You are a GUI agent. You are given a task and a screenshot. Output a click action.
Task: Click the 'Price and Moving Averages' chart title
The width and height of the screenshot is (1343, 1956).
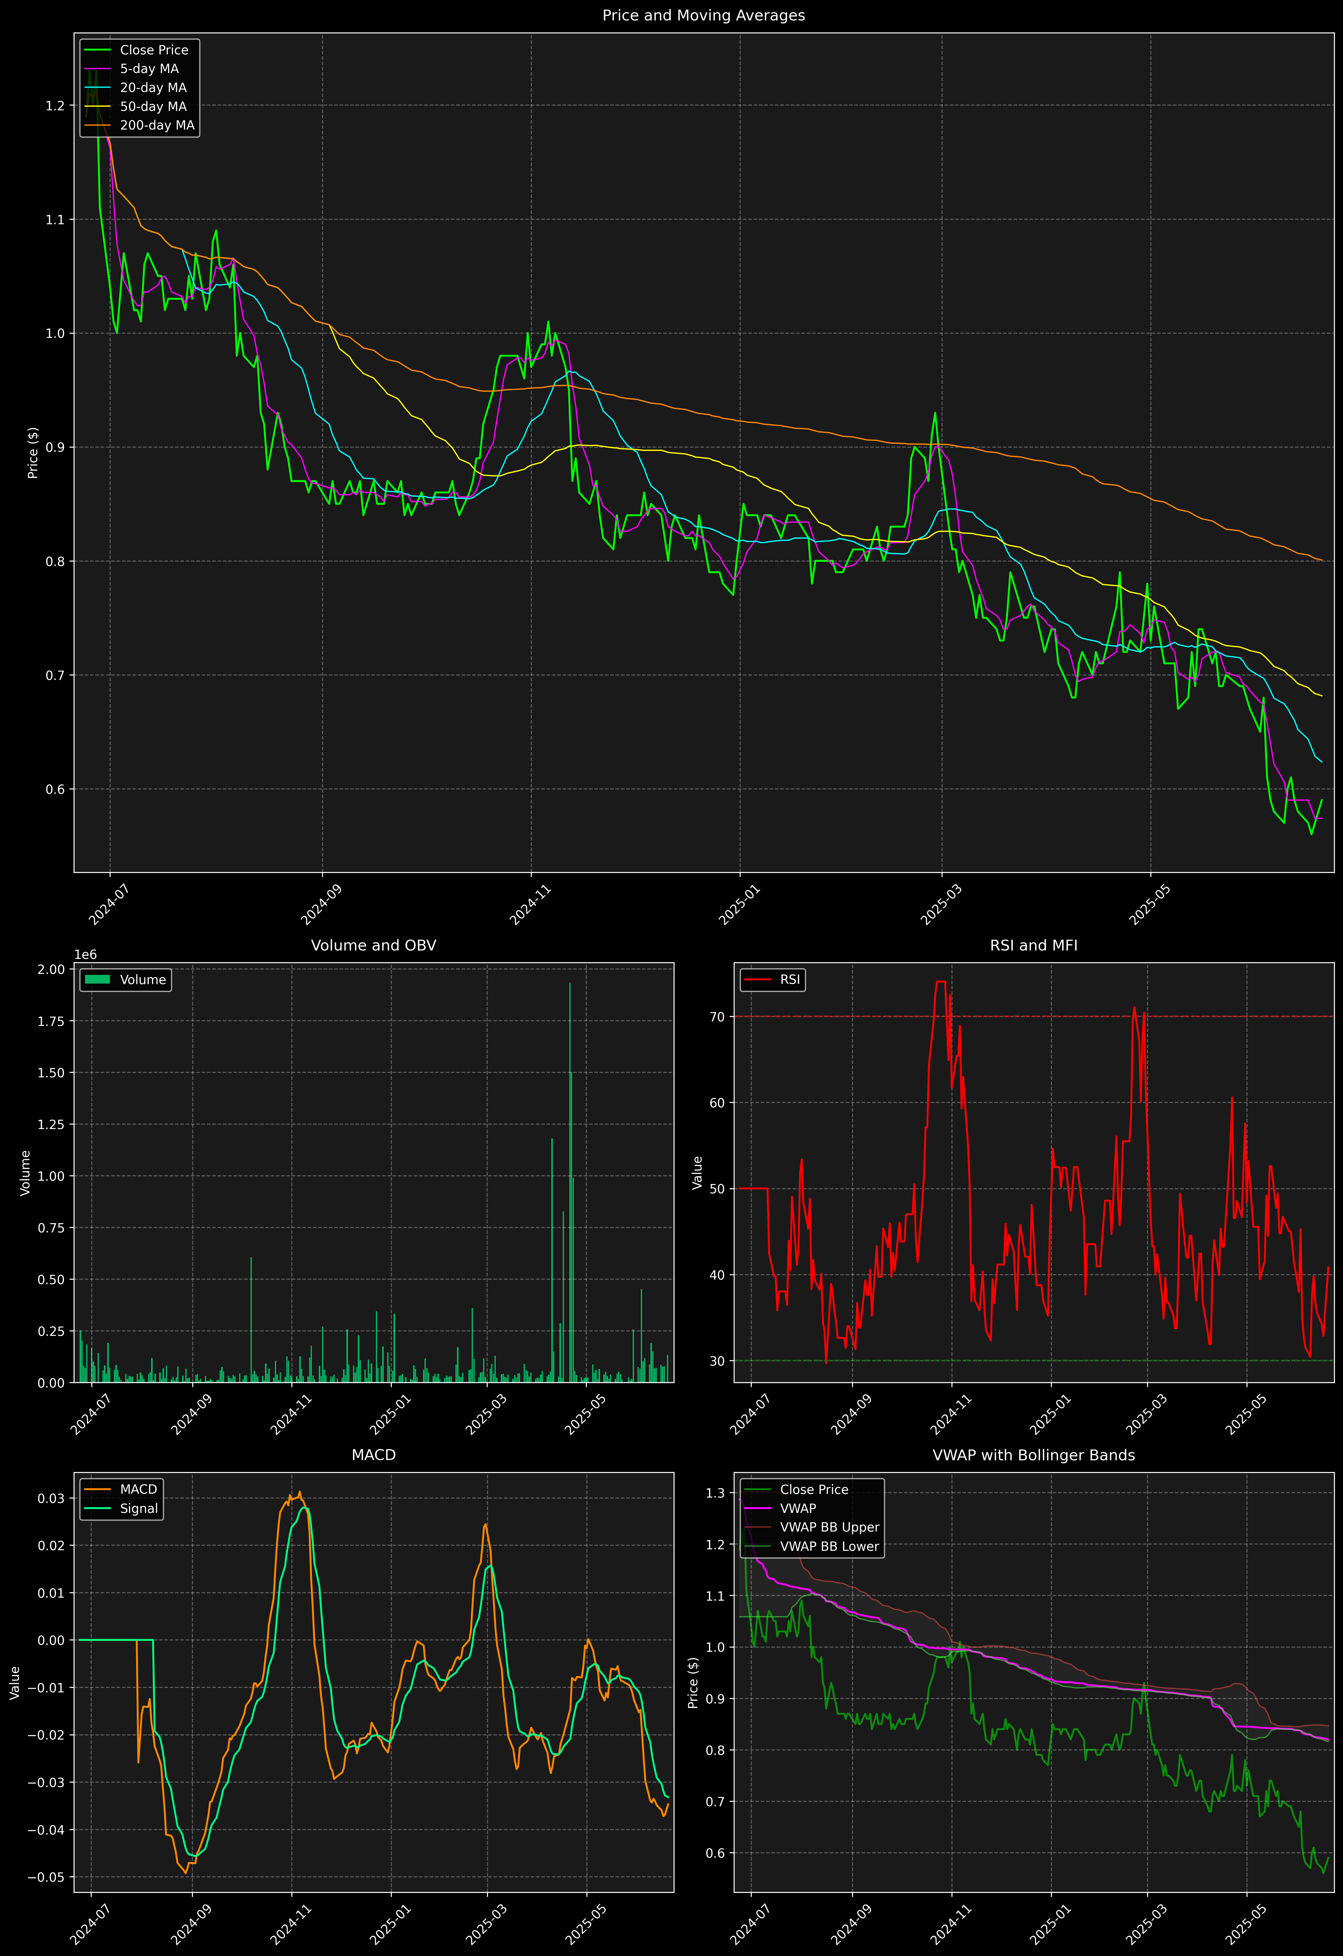click(703, 15)
